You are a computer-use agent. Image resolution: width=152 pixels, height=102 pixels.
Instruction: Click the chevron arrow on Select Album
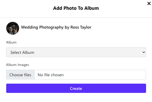(144, 52)
